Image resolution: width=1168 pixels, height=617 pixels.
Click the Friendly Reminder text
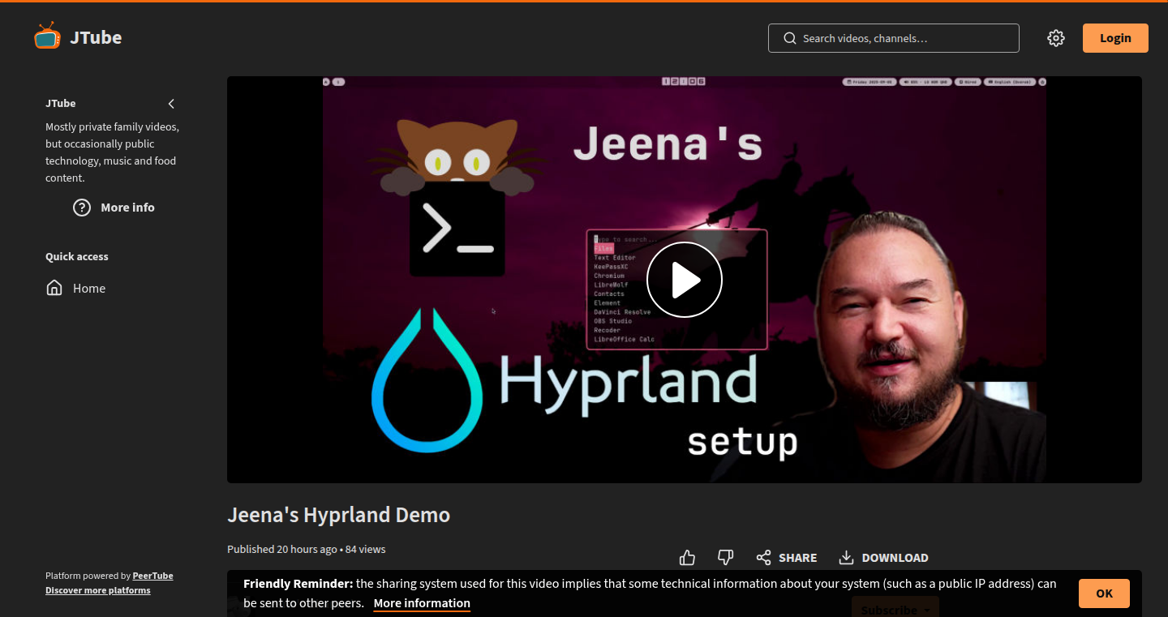click(298, 583)
